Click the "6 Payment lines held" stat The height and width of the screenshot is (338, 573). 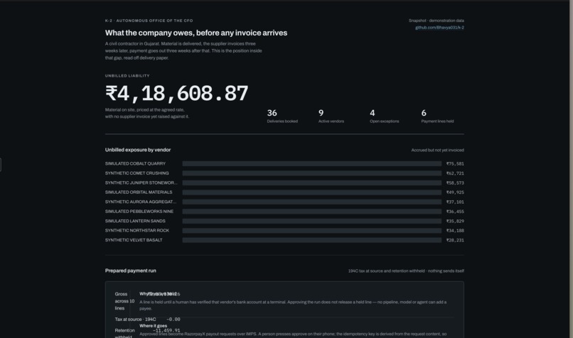coord(437,116)
